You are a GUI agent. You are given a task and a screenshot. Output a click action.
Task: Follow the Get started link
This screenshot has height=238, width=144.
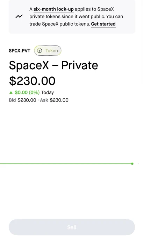click(103, 24)
